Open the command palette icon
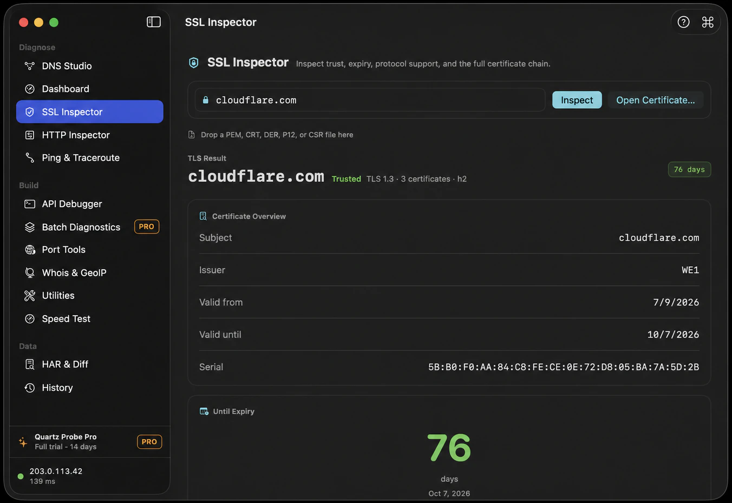The image size is (732, 503). 708,22
